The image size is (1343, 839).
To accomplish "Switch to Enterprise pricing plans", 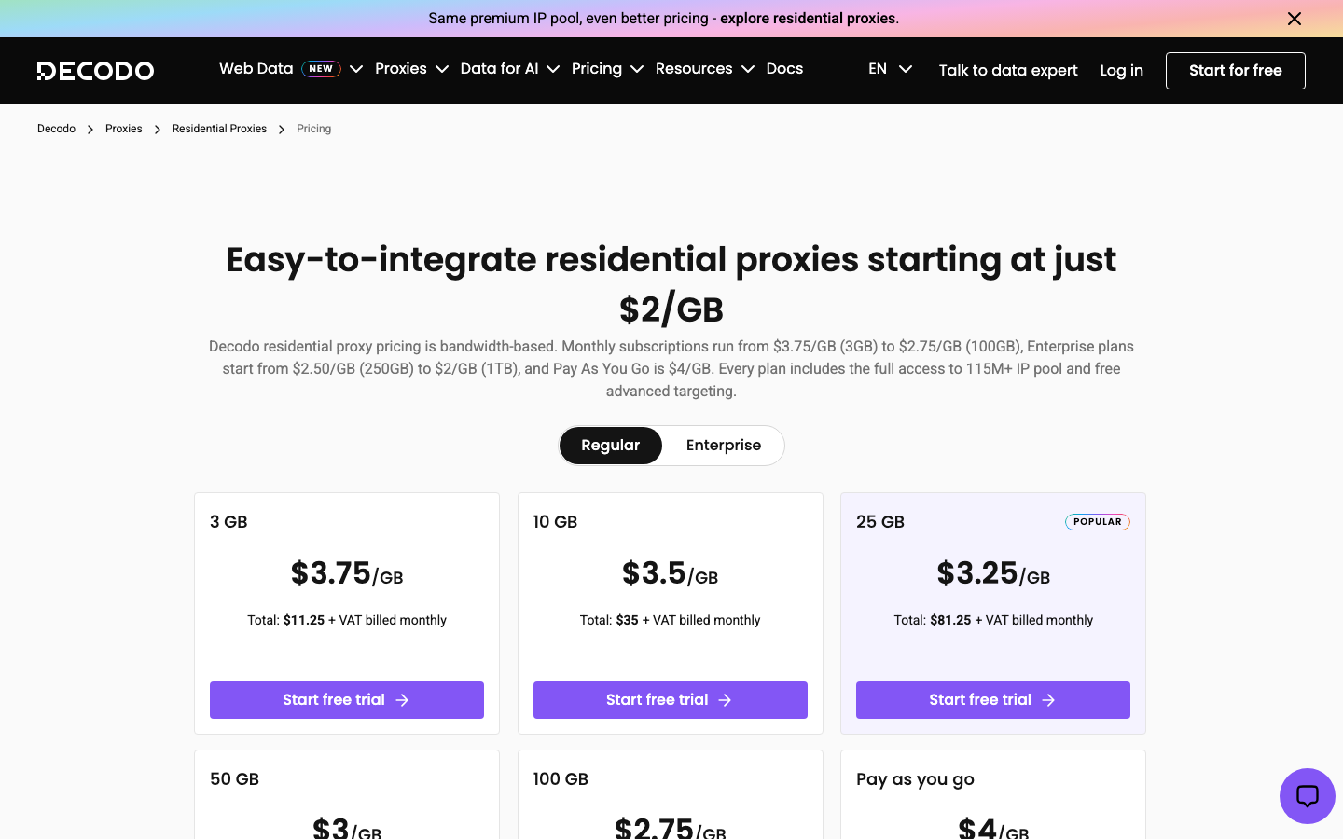I will (724, 446).
